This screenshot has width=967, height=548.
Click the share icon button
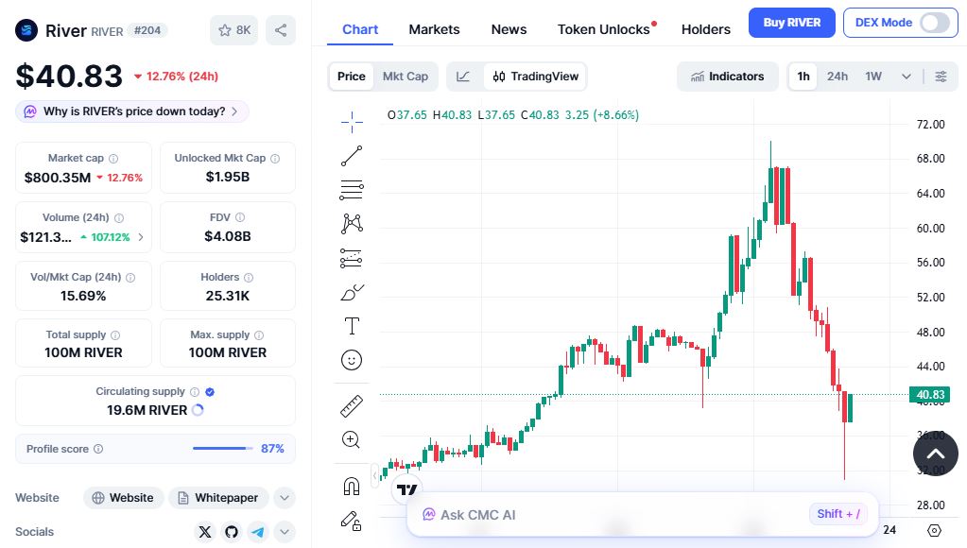coord(281,30)
